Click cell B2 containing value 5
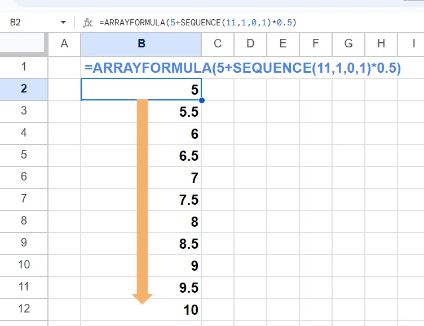 141,89
